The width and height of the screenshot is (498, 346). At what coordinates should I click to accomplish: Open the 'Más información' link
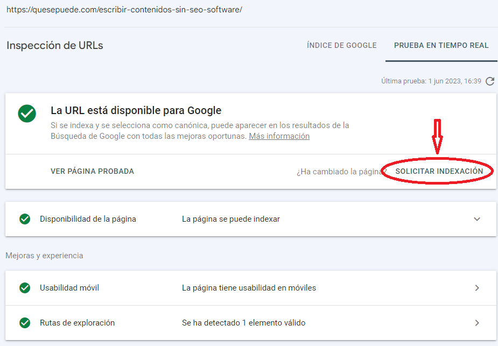pos(279,136)
